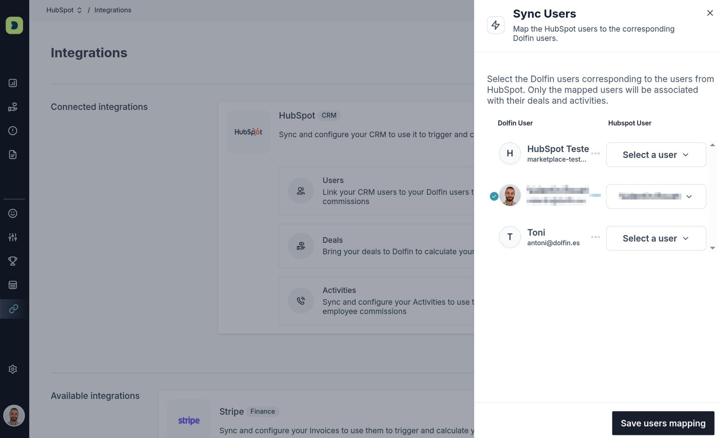Click the HubSpot Teste avatar letter H
The image size is (720, 438).
510,153
